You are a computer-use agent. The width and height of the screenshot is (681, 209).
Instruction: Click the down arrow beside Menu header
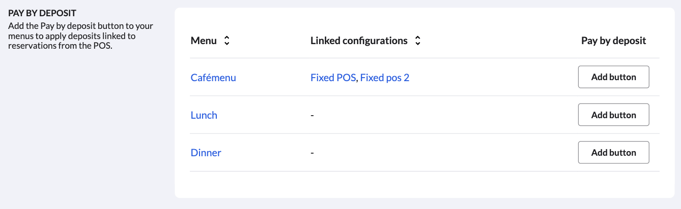(226, 44)
